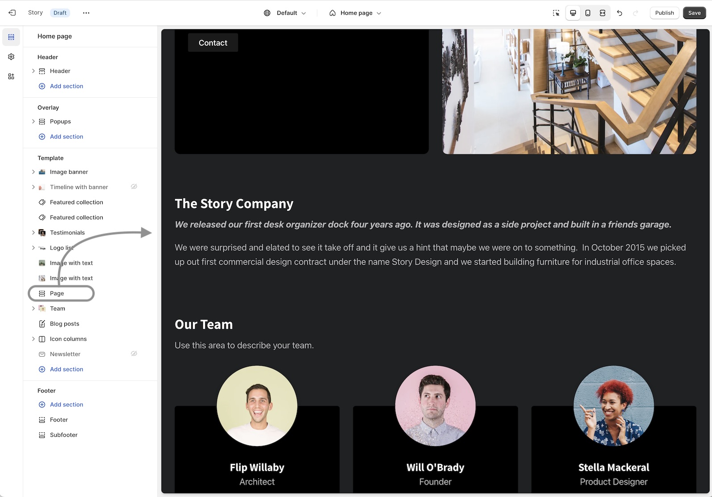Switch to desktop preview icon

[573, 13]
